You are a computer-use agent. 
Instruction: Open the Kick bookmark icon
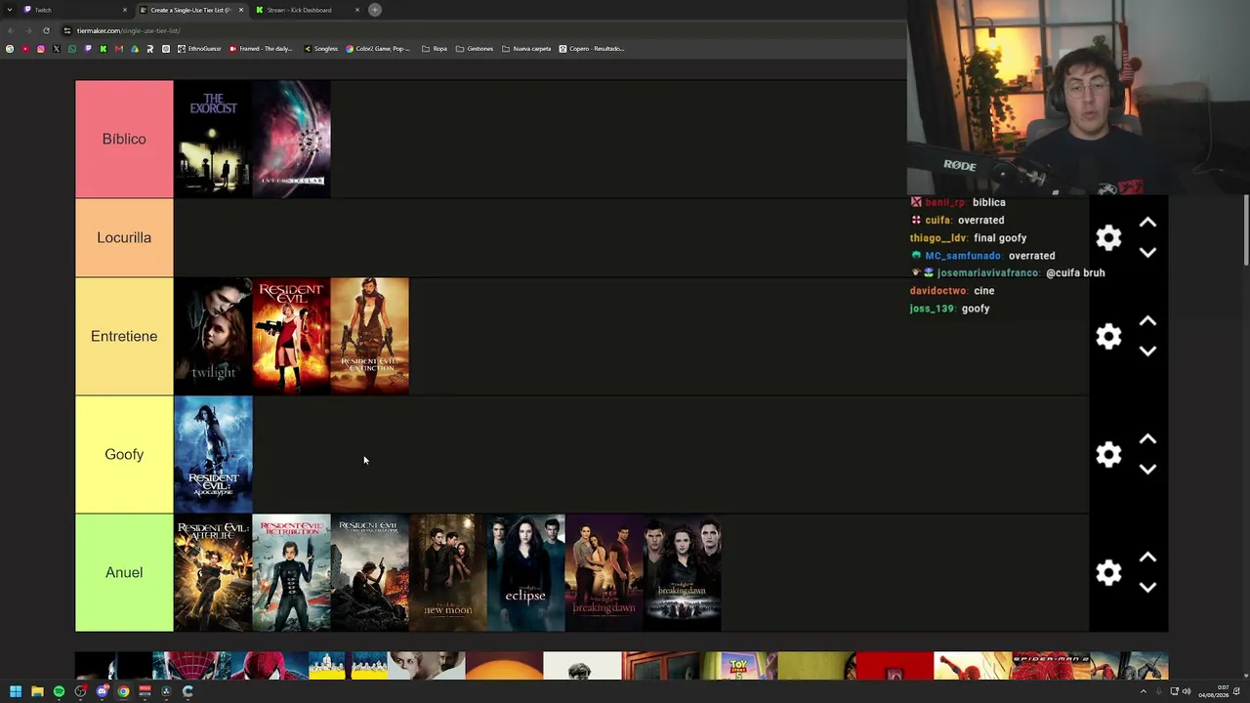(x=104, y=49)
